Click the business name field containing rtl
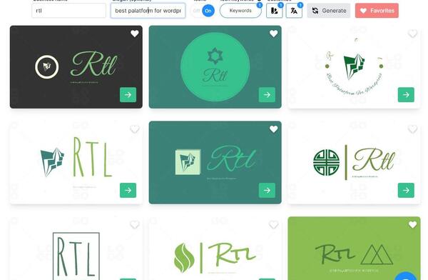Image resolution: width=428 pixels, height=280 pixels. tap(68, 11)
